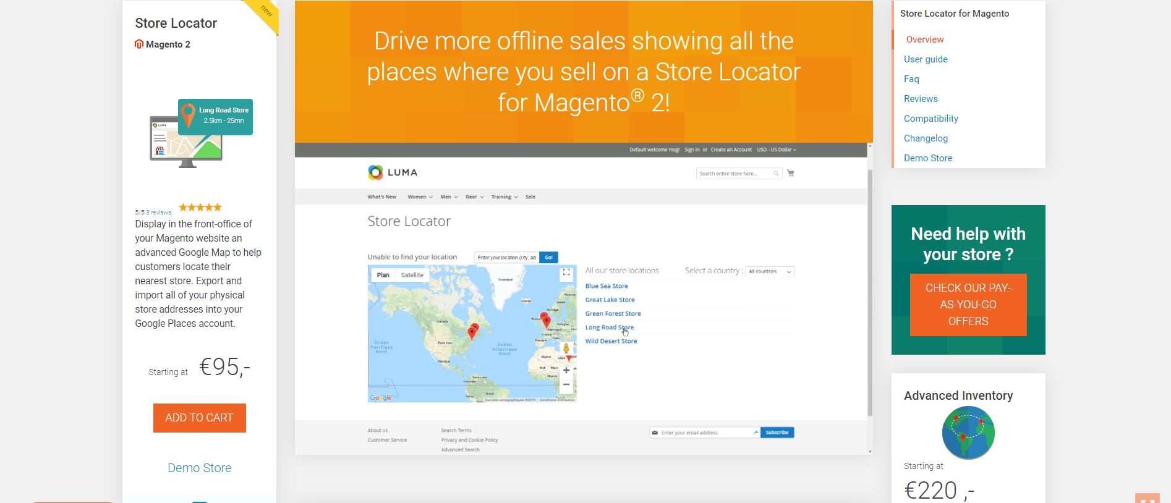Select Wild Desert Store location
The height and width of the screenshot is (503, 1171).
(x=611, y=341)
